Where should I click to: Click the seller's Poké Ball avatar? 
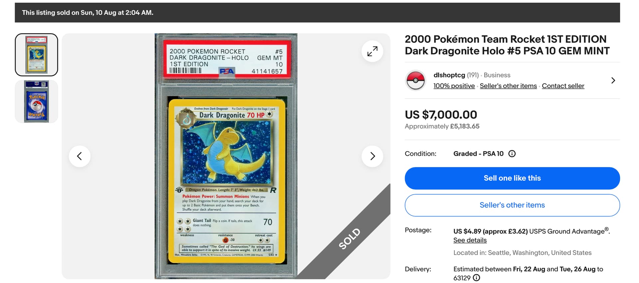click(x=415, y=80)
